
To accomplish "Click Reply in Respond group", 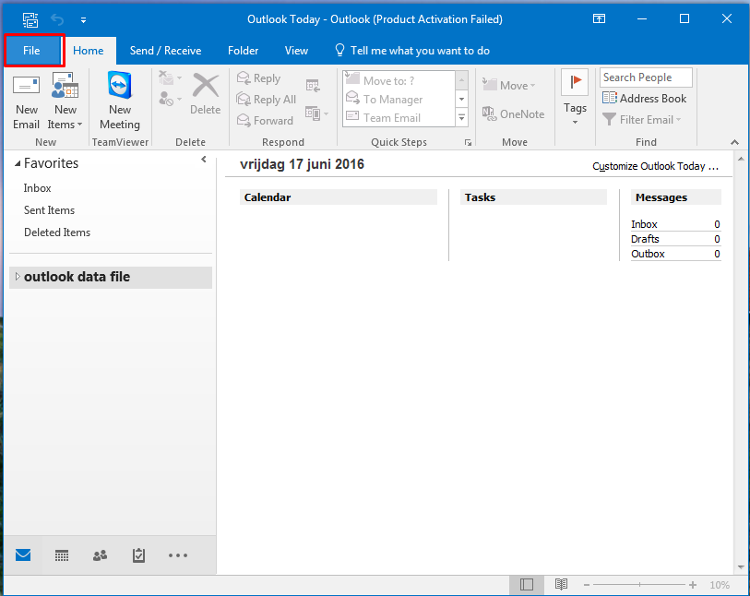I will [x=259, y=78].
